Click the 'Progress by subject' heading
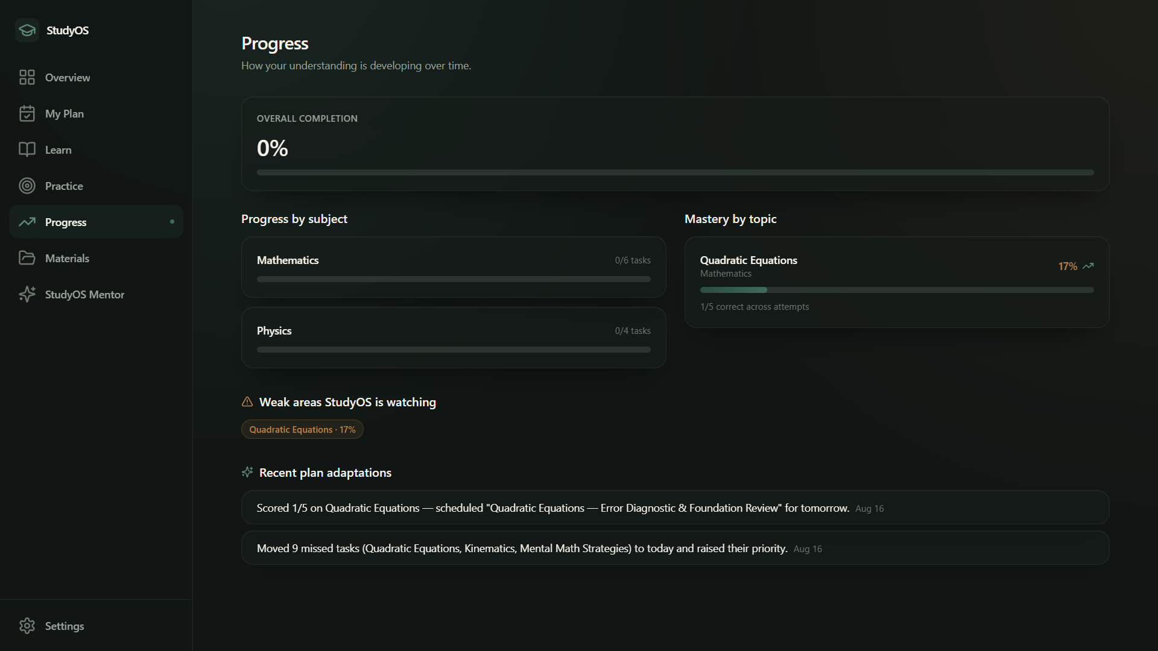 pyautogui.click(x=294, y=219)
